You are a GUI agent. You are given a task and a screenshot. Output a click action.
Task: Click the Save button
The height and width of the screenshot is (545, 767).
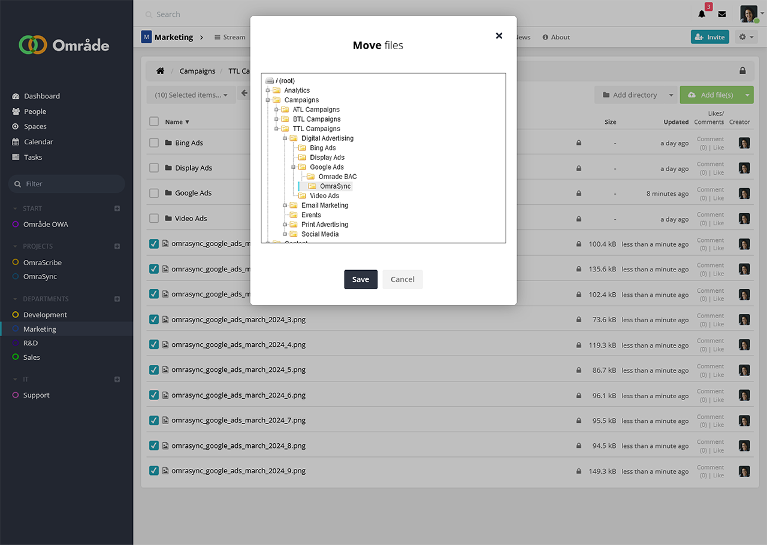click(361, 279)
